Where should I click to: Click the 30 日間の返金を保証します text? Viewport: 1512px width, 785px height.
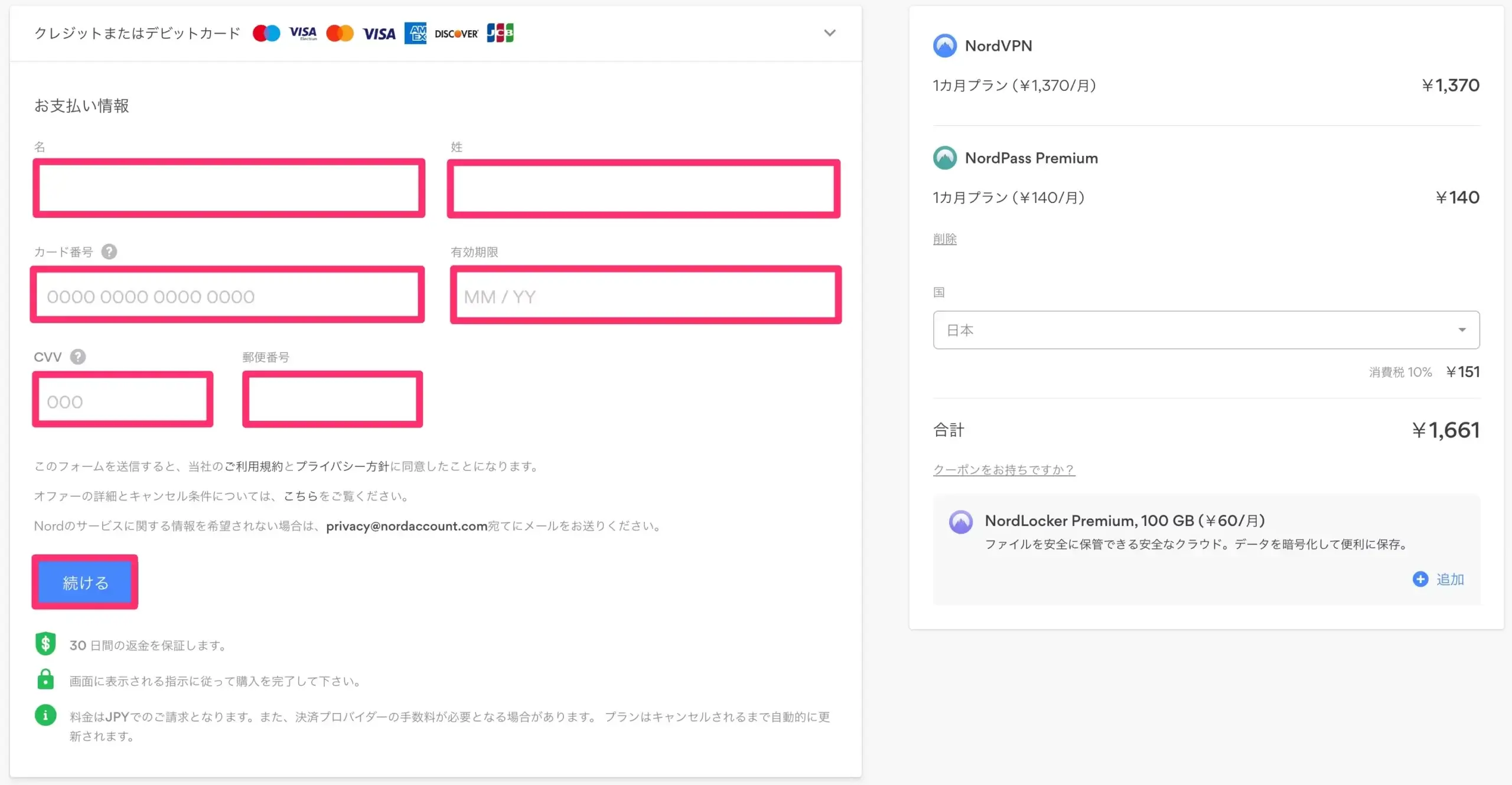pyautogui.click(x=149, y=646)
